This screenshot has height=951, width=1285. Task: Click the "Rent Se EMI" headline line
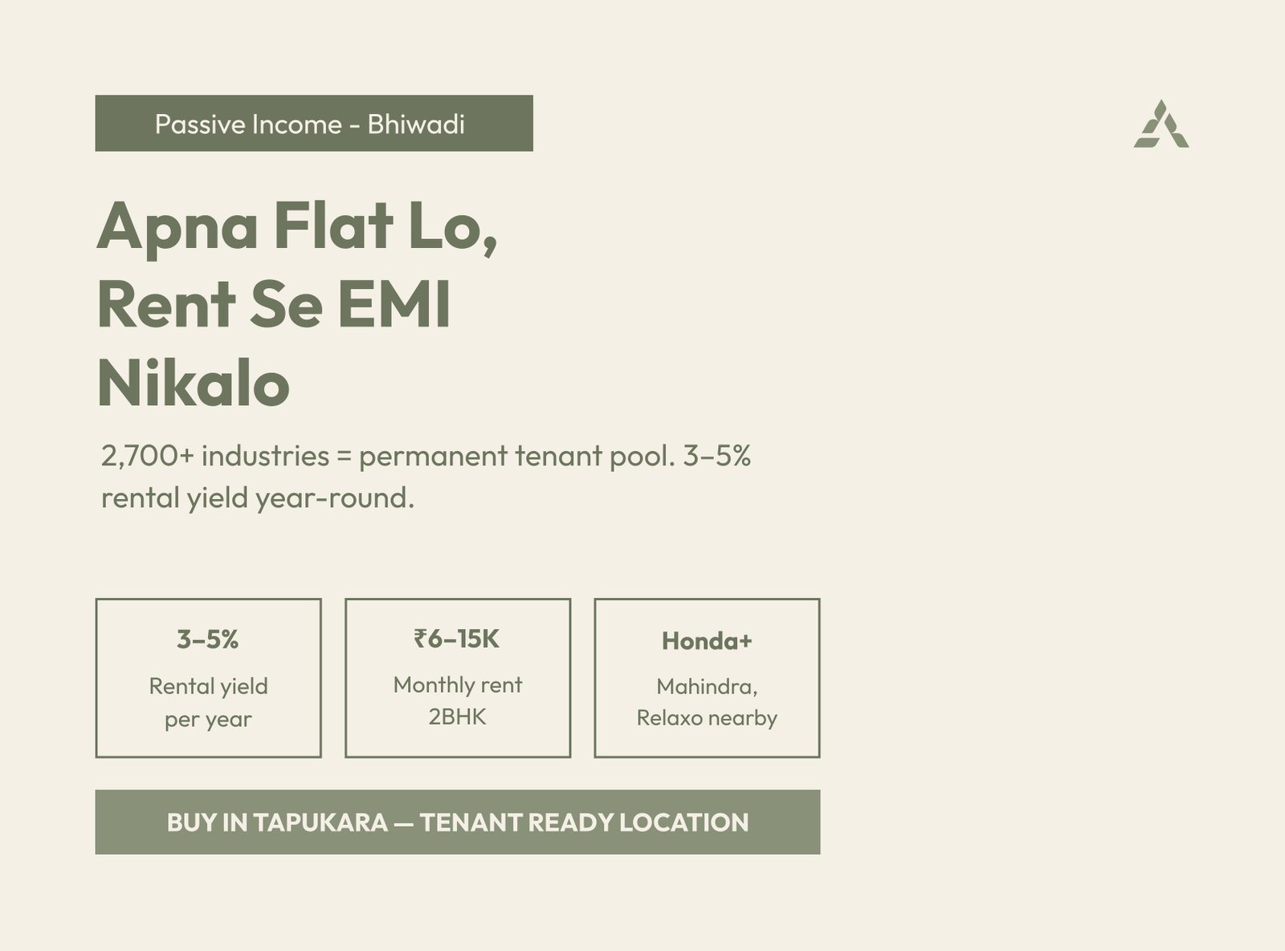pyautogui.click(x=273, y=305)
